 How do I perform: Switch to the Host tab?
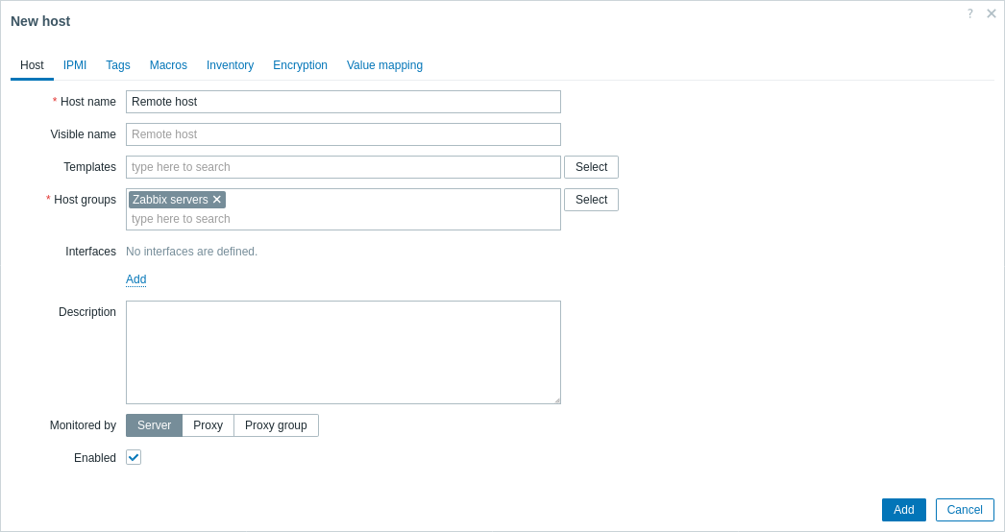(x=32, y=65)
